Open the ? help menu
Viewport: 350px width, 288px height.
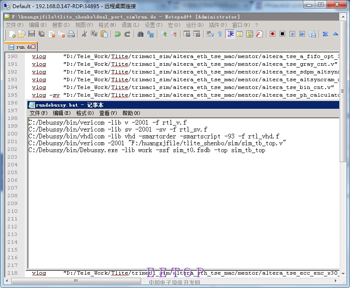[256, 25]
